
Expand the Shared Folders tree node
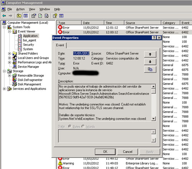click(x=10, y=53)
